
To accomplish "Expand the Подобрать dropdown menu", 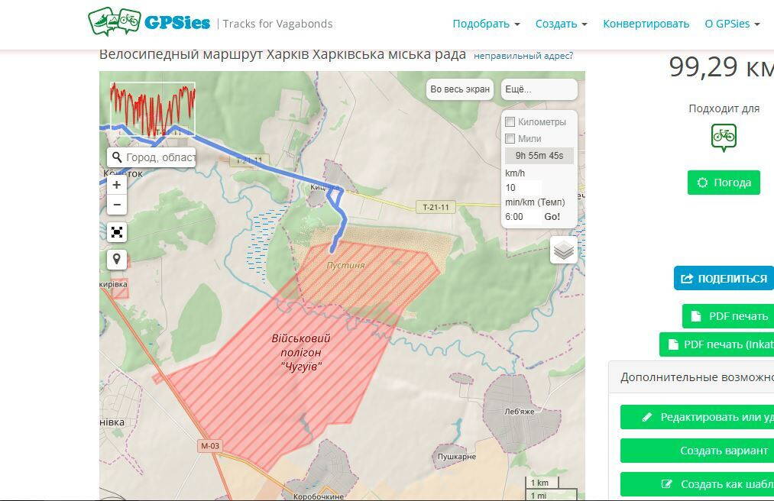I will [x=486, y=24].
